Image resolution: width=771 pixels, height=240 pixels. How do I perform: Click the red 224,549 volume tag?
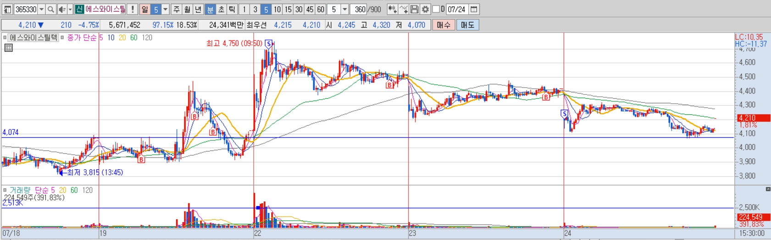pos(753,217)
